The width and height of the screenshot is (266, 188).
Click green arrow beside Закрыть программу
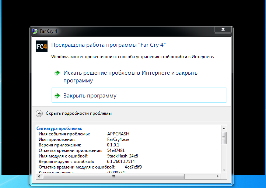pyautogui.click(x=57, y=96)
